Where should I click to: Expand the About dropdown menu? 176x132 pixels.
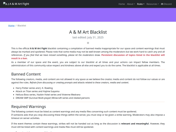pyautogui.click(x=131, y=4)
